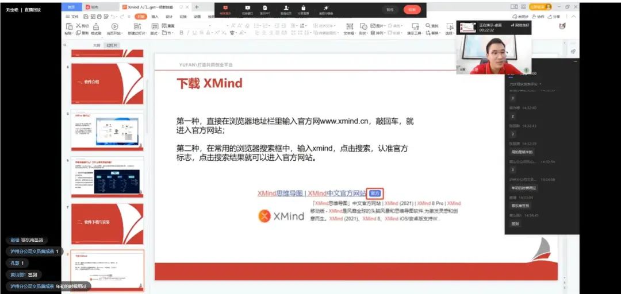Click the red End (结束) sharing button
This screenshot has width=621, height=294.
click(x=412, y=10)
